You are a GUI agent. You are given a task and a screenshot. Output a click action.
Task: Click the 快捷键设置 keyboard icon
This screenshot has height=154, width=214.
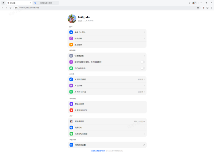pos(71,56)
